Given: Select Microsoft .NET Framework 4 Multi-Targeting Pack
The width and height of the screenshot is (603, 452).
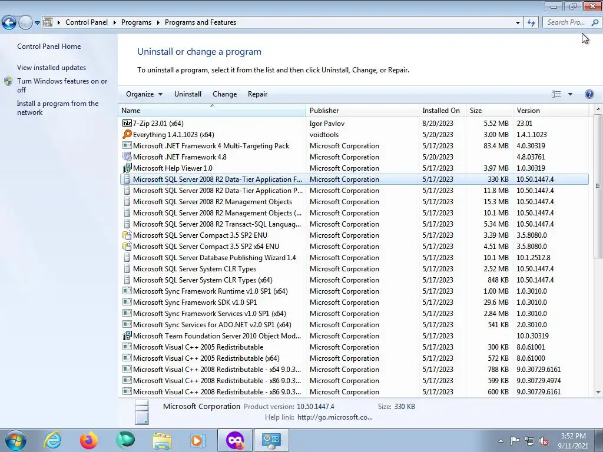Looking at the screenshot, I should click(354, 146).
